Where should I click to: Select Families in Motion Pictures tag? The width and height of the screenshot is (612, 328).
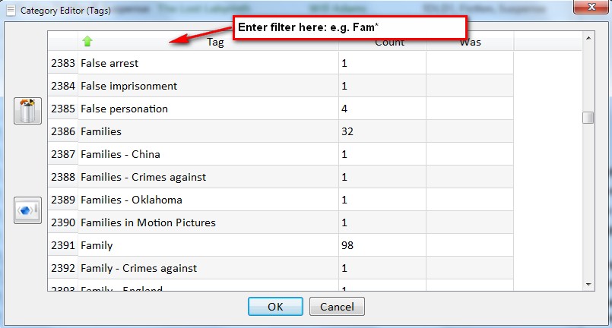(x=147, y=222)
